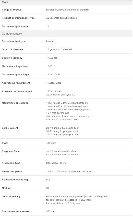Click the Complementary section header

66,34
